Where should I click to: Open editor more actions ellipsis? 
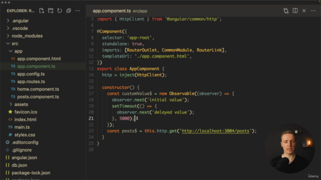313,10
